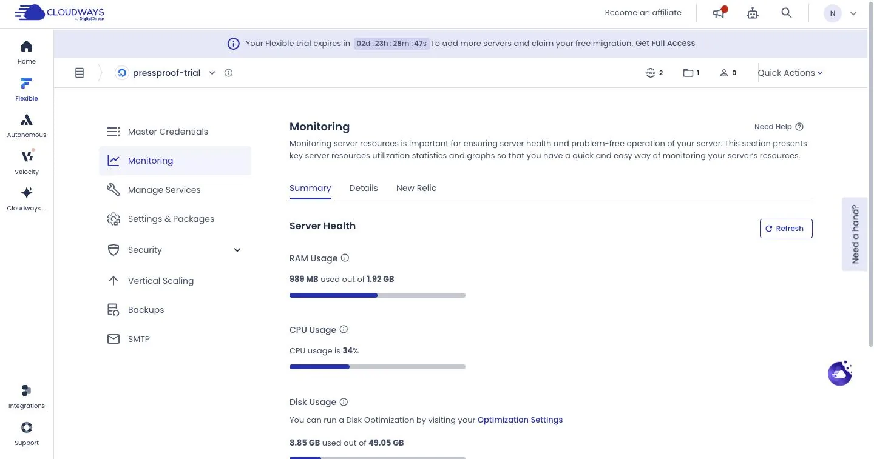Expand the Security submenu chevron
Image resolution: width=874 pixels, height=459 pixels.
point(237,250)
